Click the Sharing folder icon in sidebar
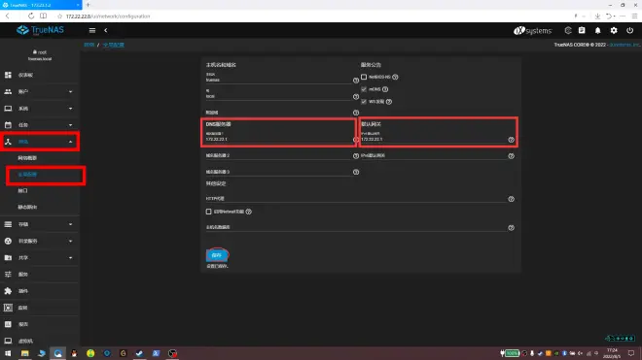The height and width of the screenshot is (360, 642). [8, 257]
